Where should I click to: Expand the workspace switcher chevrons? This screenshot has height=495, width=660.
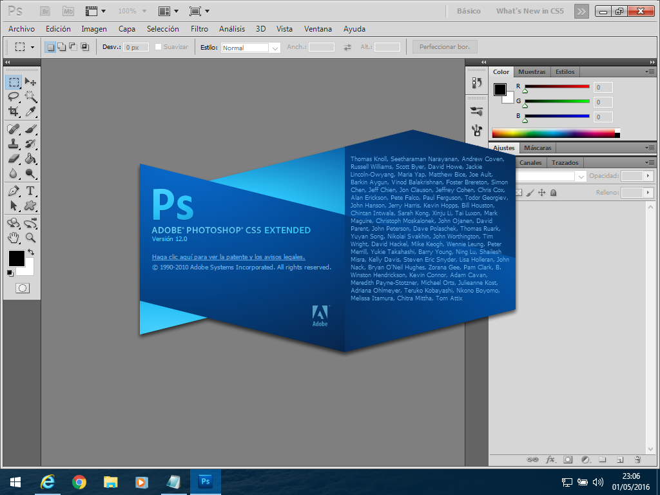581,12
